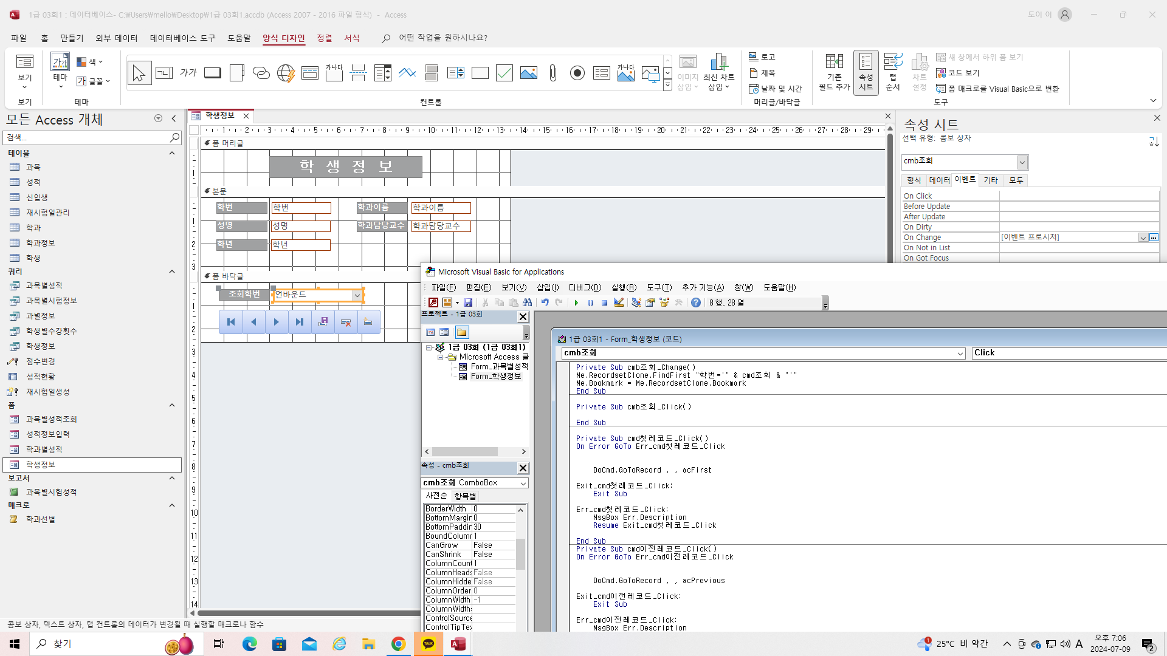Screen dimensions: 1167x656
Task: Select the toggle button control in ribbon
Action: point(431,73)
